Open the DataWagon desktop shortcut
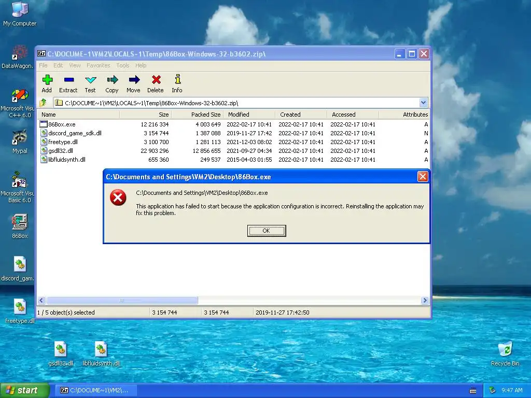The height and width of the screenshot is (398, 531). tap(18, 57)
